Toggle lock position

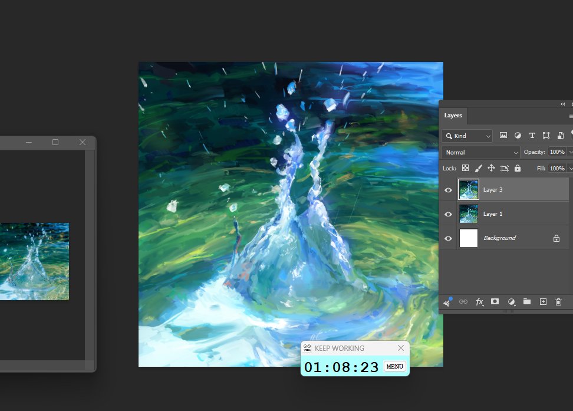491,168
